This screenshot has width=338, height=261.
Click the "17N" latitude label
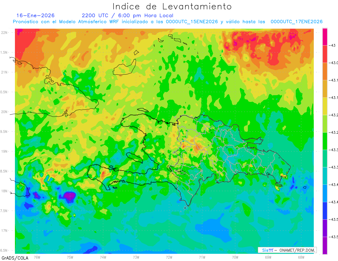[5, 231]
